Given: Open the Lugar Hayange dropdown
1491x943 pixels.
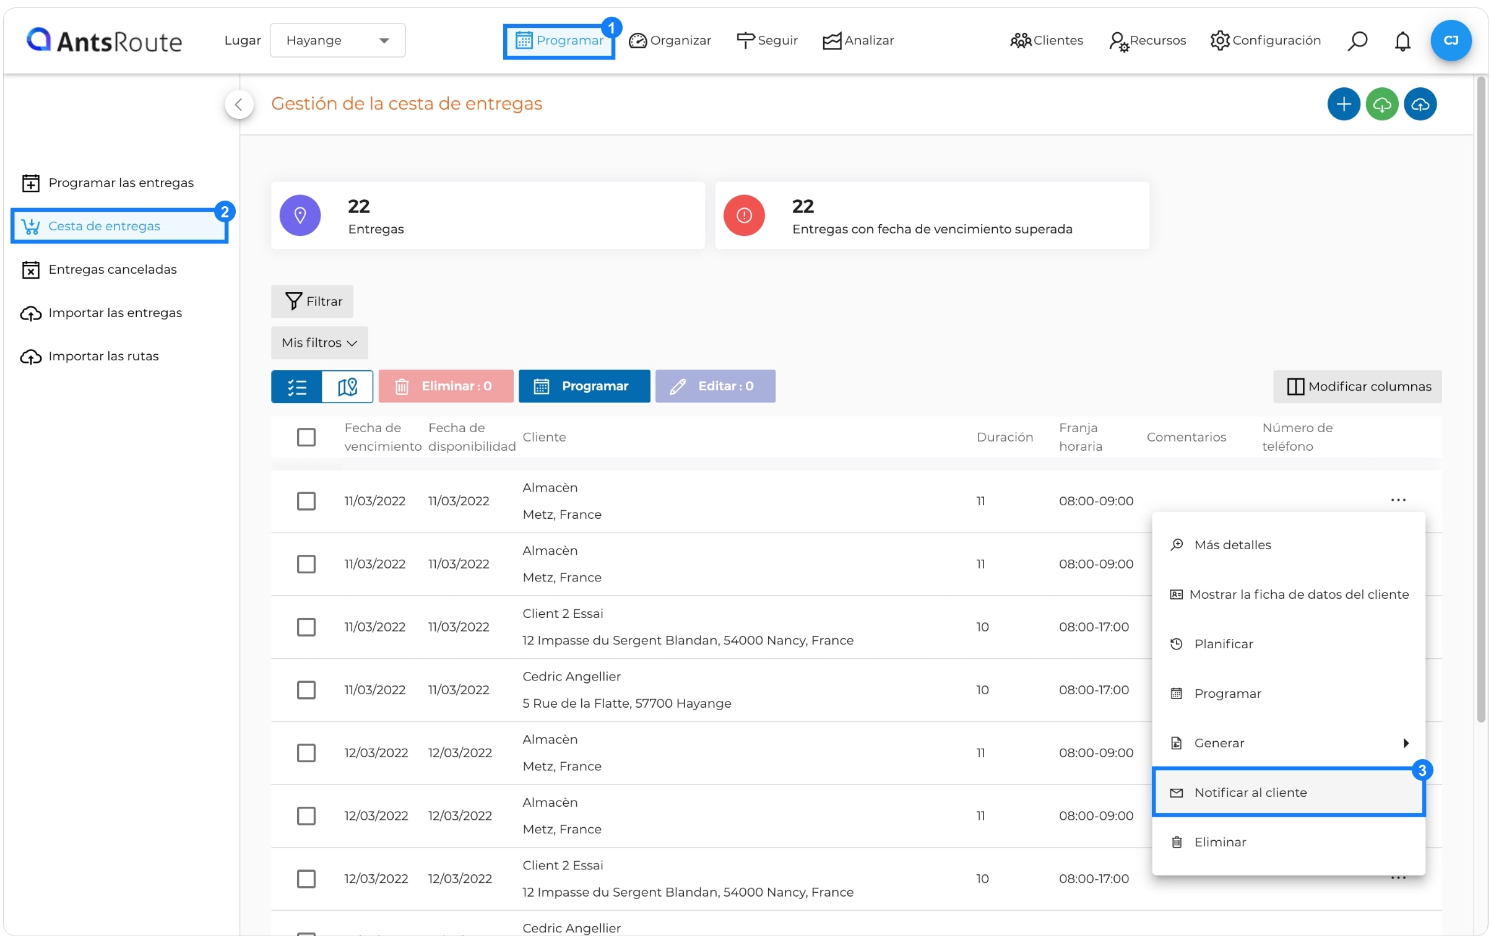Looking at the screenshot, I should coord(337,41).
